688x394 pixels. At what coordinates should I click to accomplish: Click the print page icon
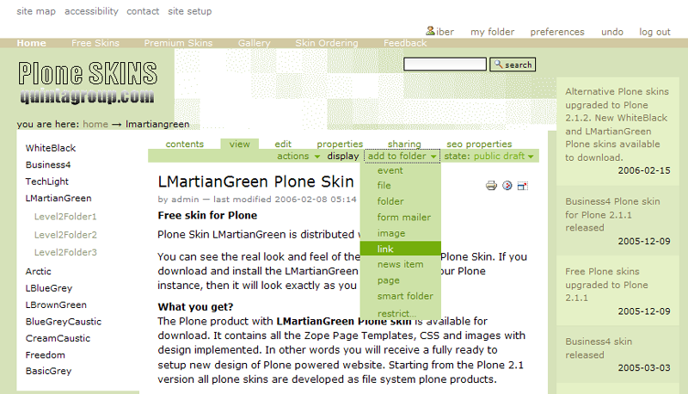coord(491,185)
